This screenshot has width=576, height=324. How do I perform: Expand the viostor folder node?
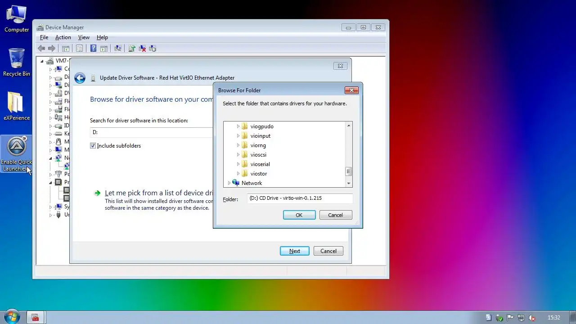tap(238, 174)
